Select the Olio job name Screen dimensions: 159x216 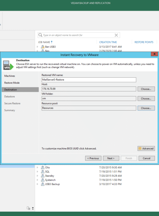pos(47,167)
